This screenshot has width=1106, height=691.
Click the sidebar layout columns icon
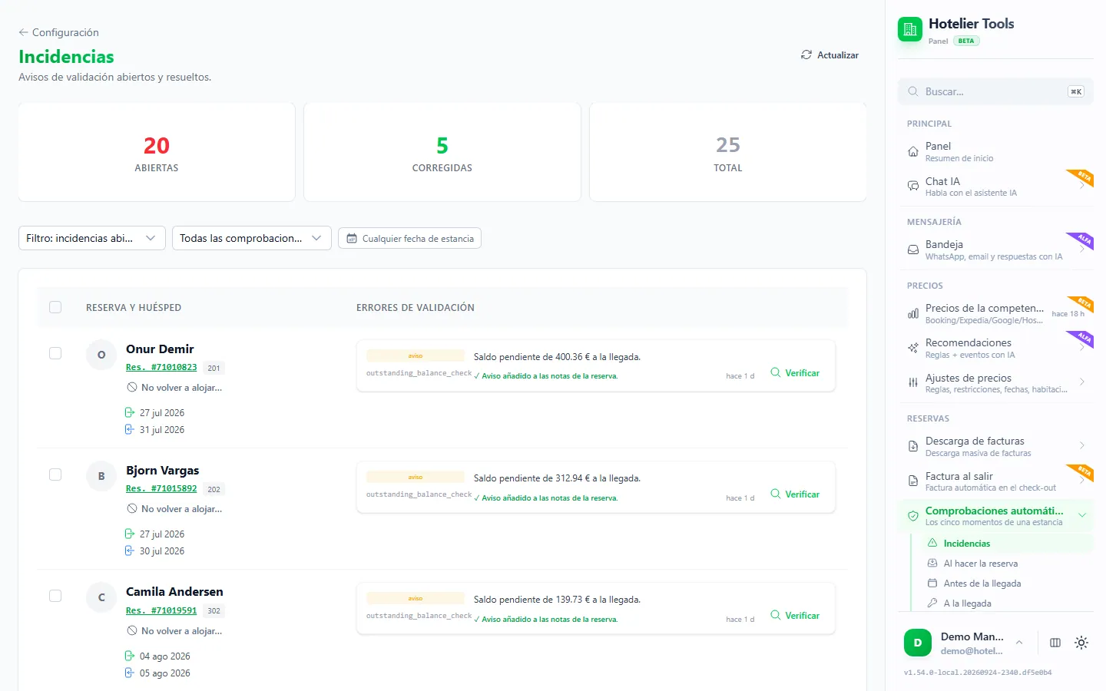1055,643
